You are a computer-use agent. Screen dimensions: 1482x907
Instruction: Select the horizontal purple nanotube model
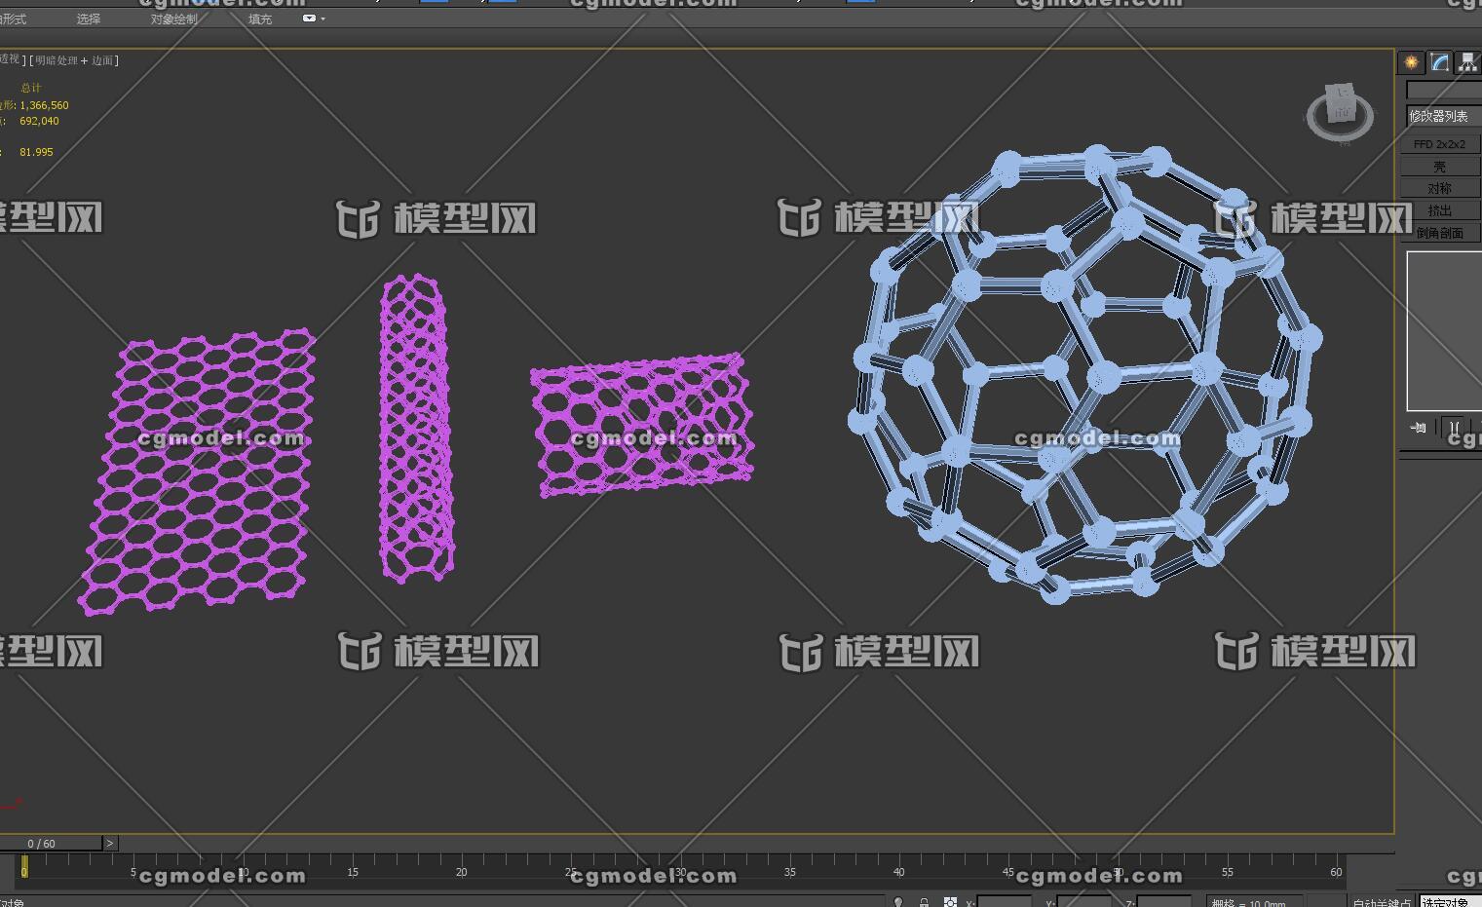tap(642, 425)
